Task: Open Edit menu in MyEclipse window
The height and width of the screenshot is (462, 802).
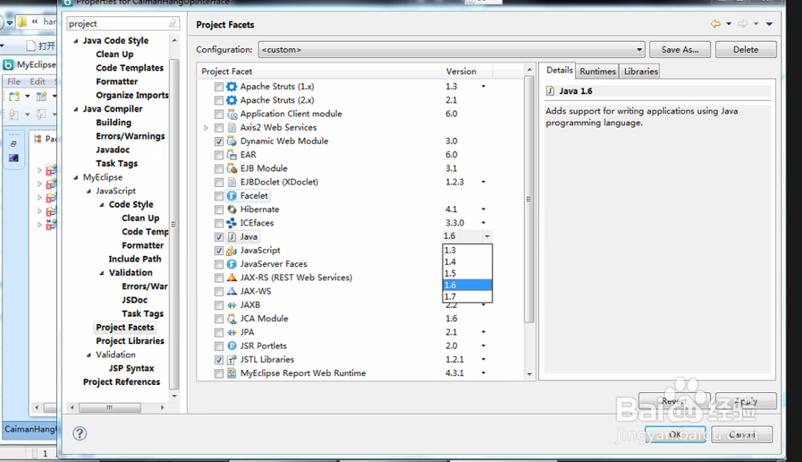Action: [38, 81]
